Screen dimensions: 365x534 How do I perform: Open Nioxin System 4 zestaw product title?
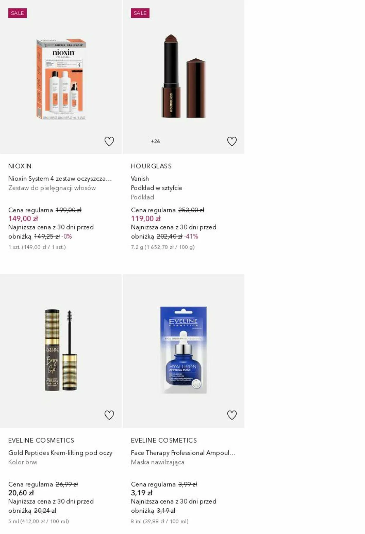pyautogui.click(x=60, y=178)
